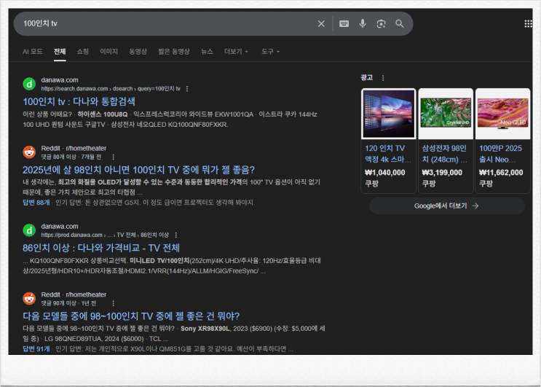Clear the search box with X icon
This screenshot has height=387, width=541.
pos(321,24)
